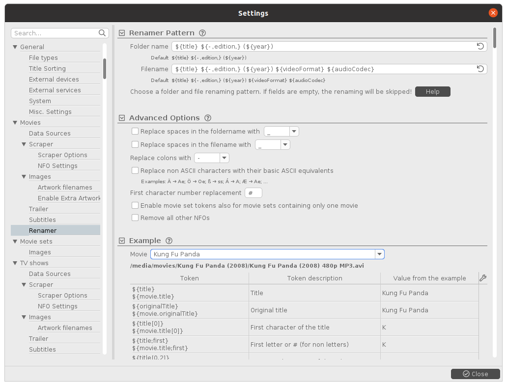Reset the Folder name pattern to default
Image resolution: width=507 pixels, height=386 pixels.
point(480,47)
